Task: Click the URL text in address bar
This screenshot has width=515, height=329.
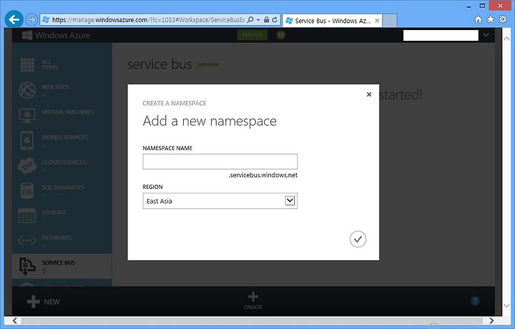Action: [148, 20]
